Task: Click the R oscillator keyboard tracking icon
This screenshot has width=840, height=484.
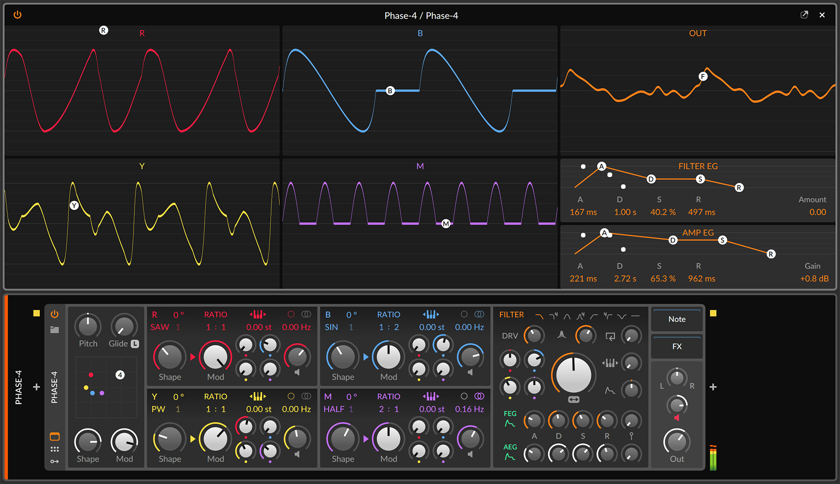Action: coord(258,314)
